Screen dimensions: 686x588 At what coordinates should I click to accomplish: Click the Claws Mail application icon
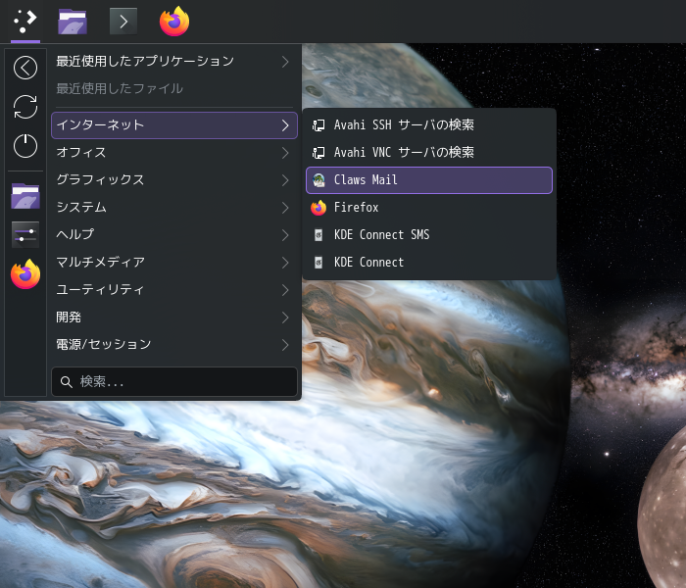pos(318,179)
